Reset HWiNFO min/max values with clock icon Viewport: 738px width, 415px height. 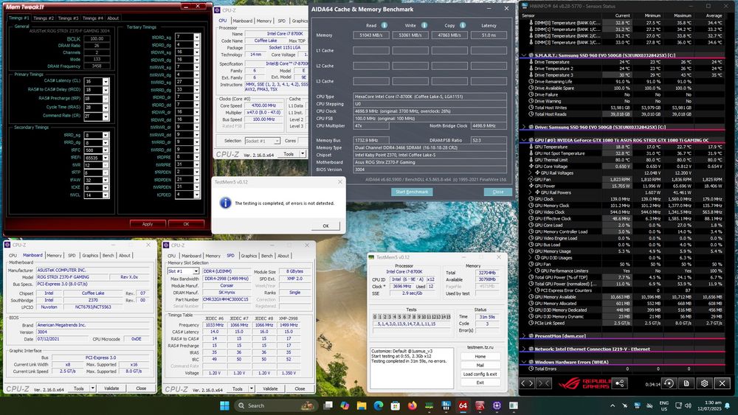tap(669, 383)
